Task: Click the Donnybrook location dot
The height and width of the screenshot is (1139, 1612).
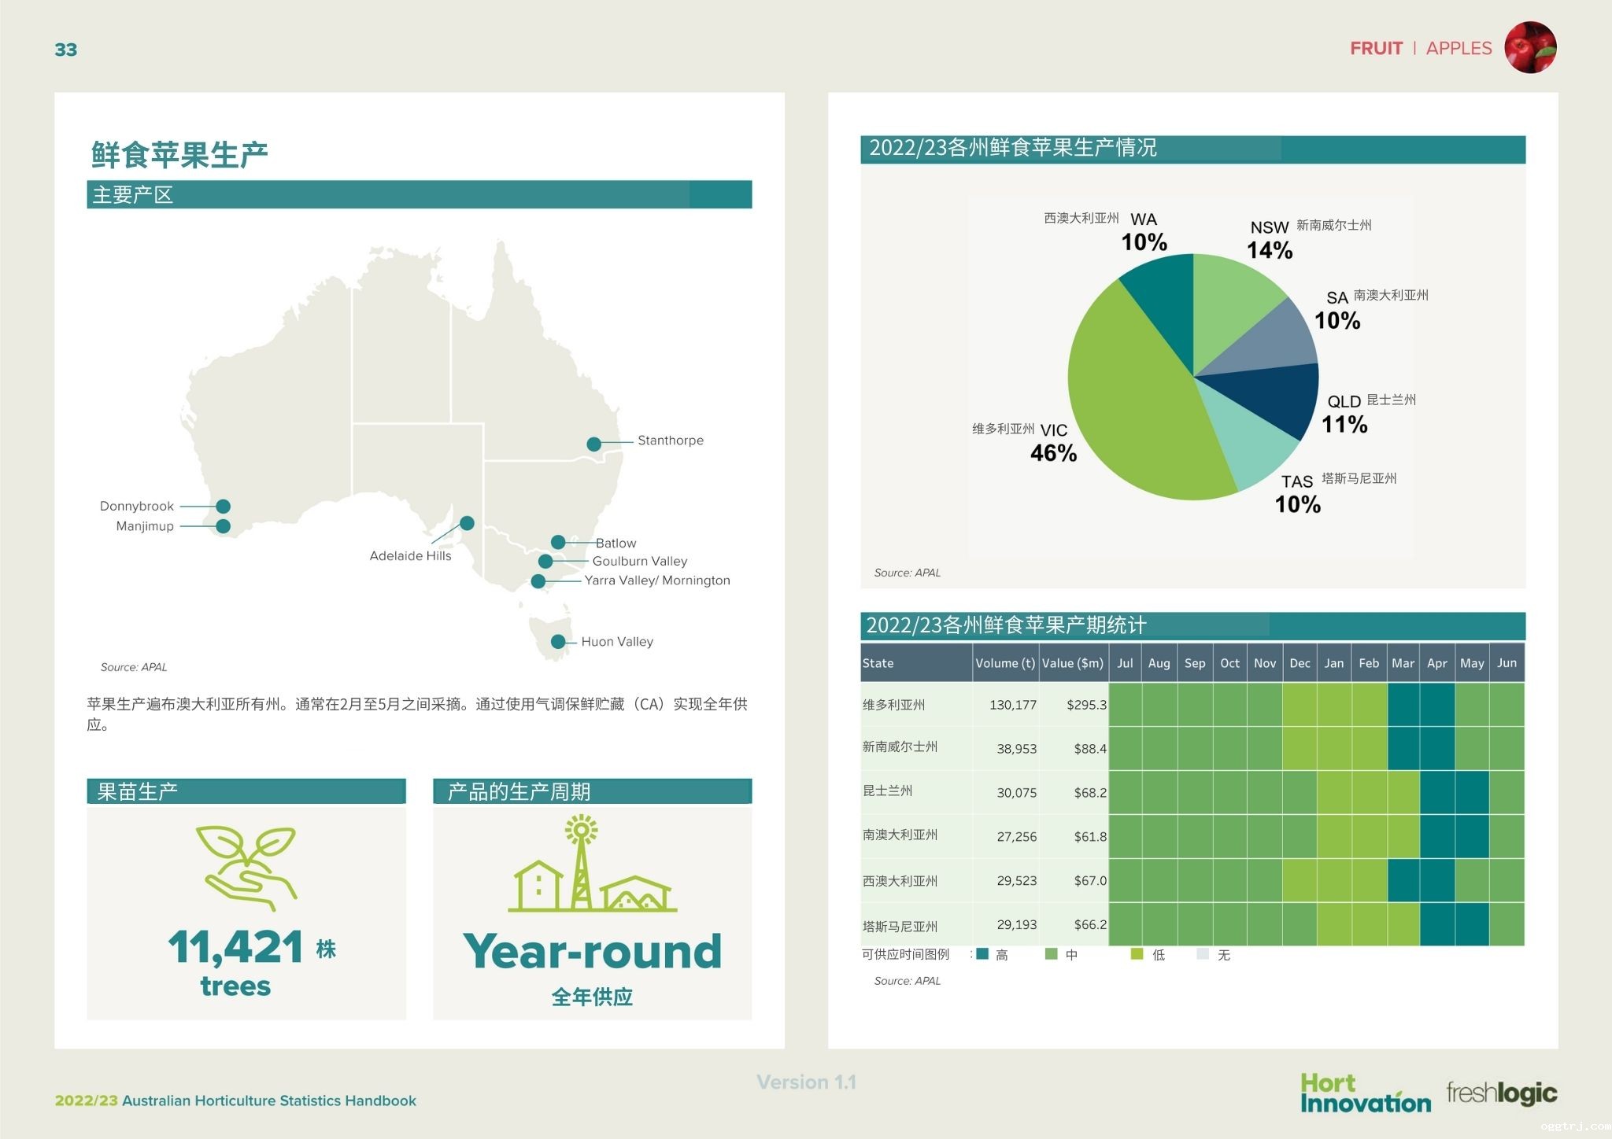Action: (224, 506)
